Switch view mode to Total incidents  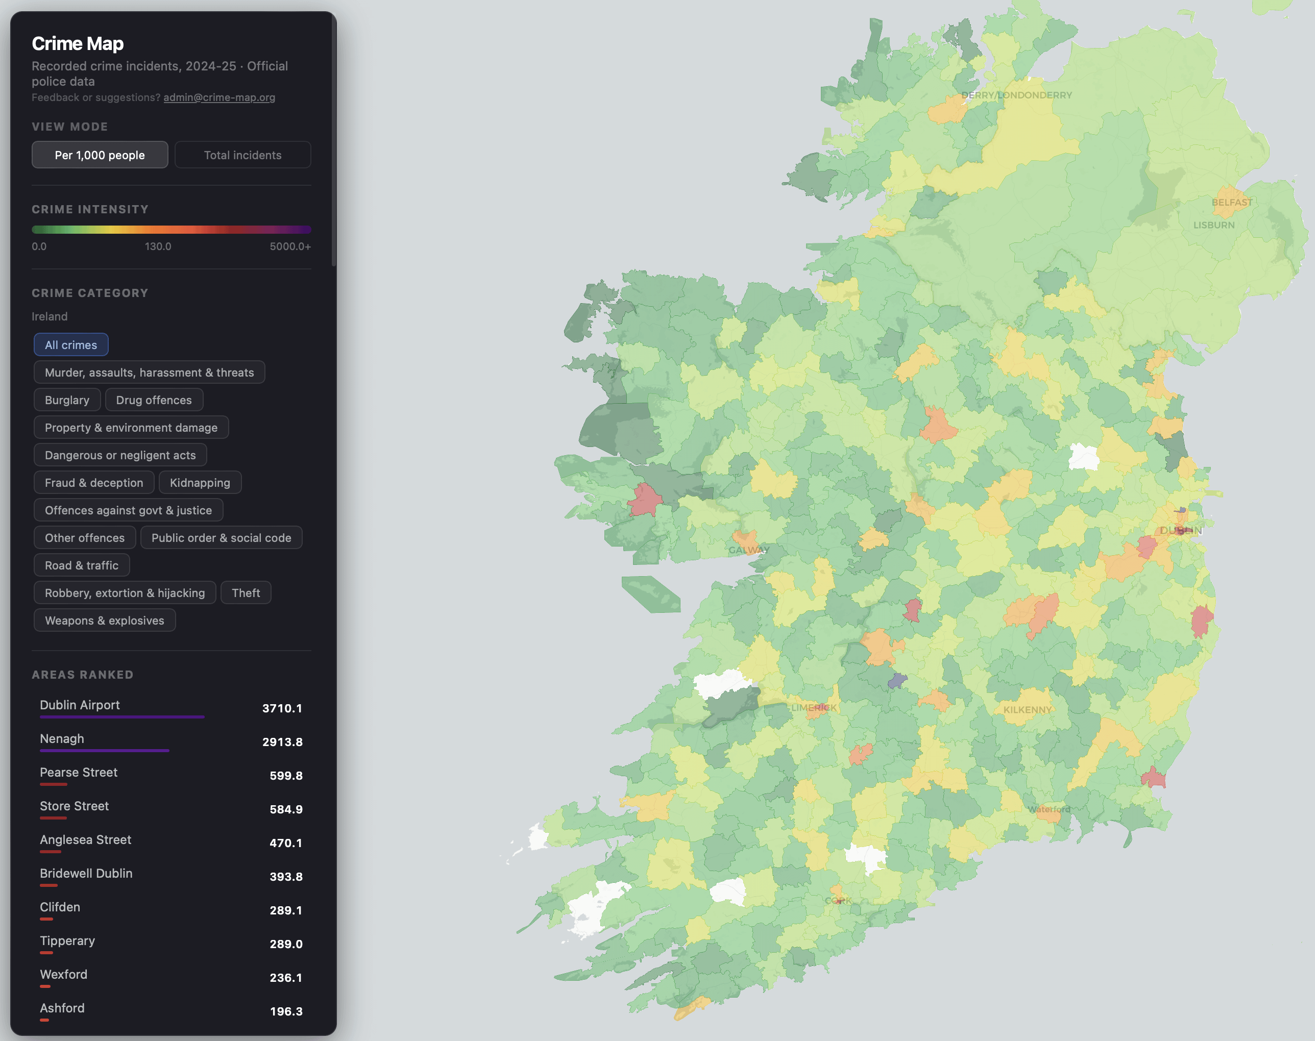pos(242,155)
